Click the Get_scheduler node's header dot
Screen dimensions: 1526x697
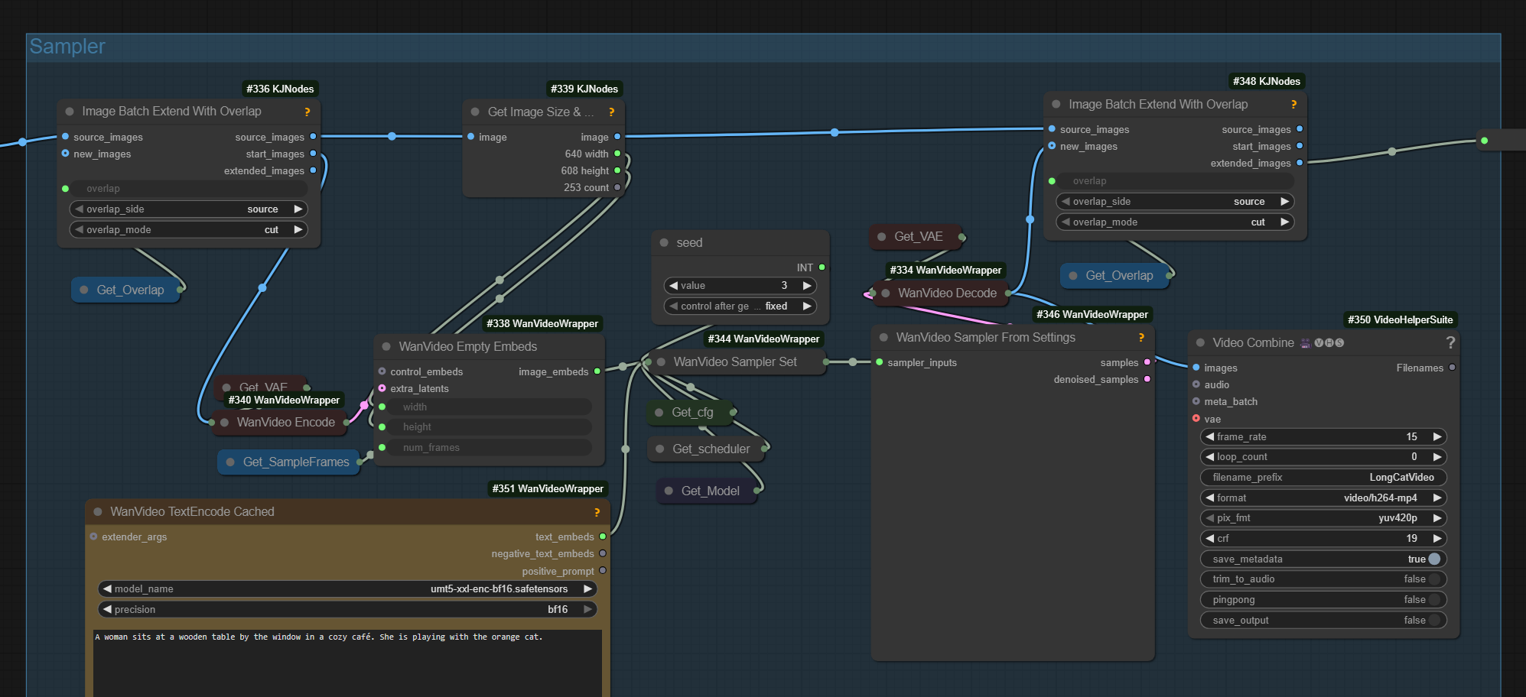(x=660, y=449)
